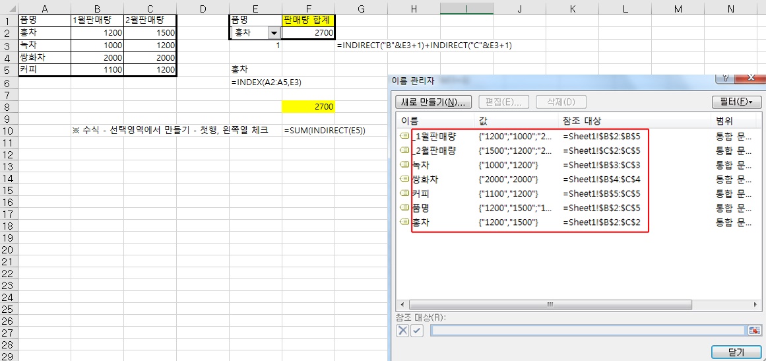
Task: Click the INDIRECT formula text in row 3
Action: click(424, 46)
